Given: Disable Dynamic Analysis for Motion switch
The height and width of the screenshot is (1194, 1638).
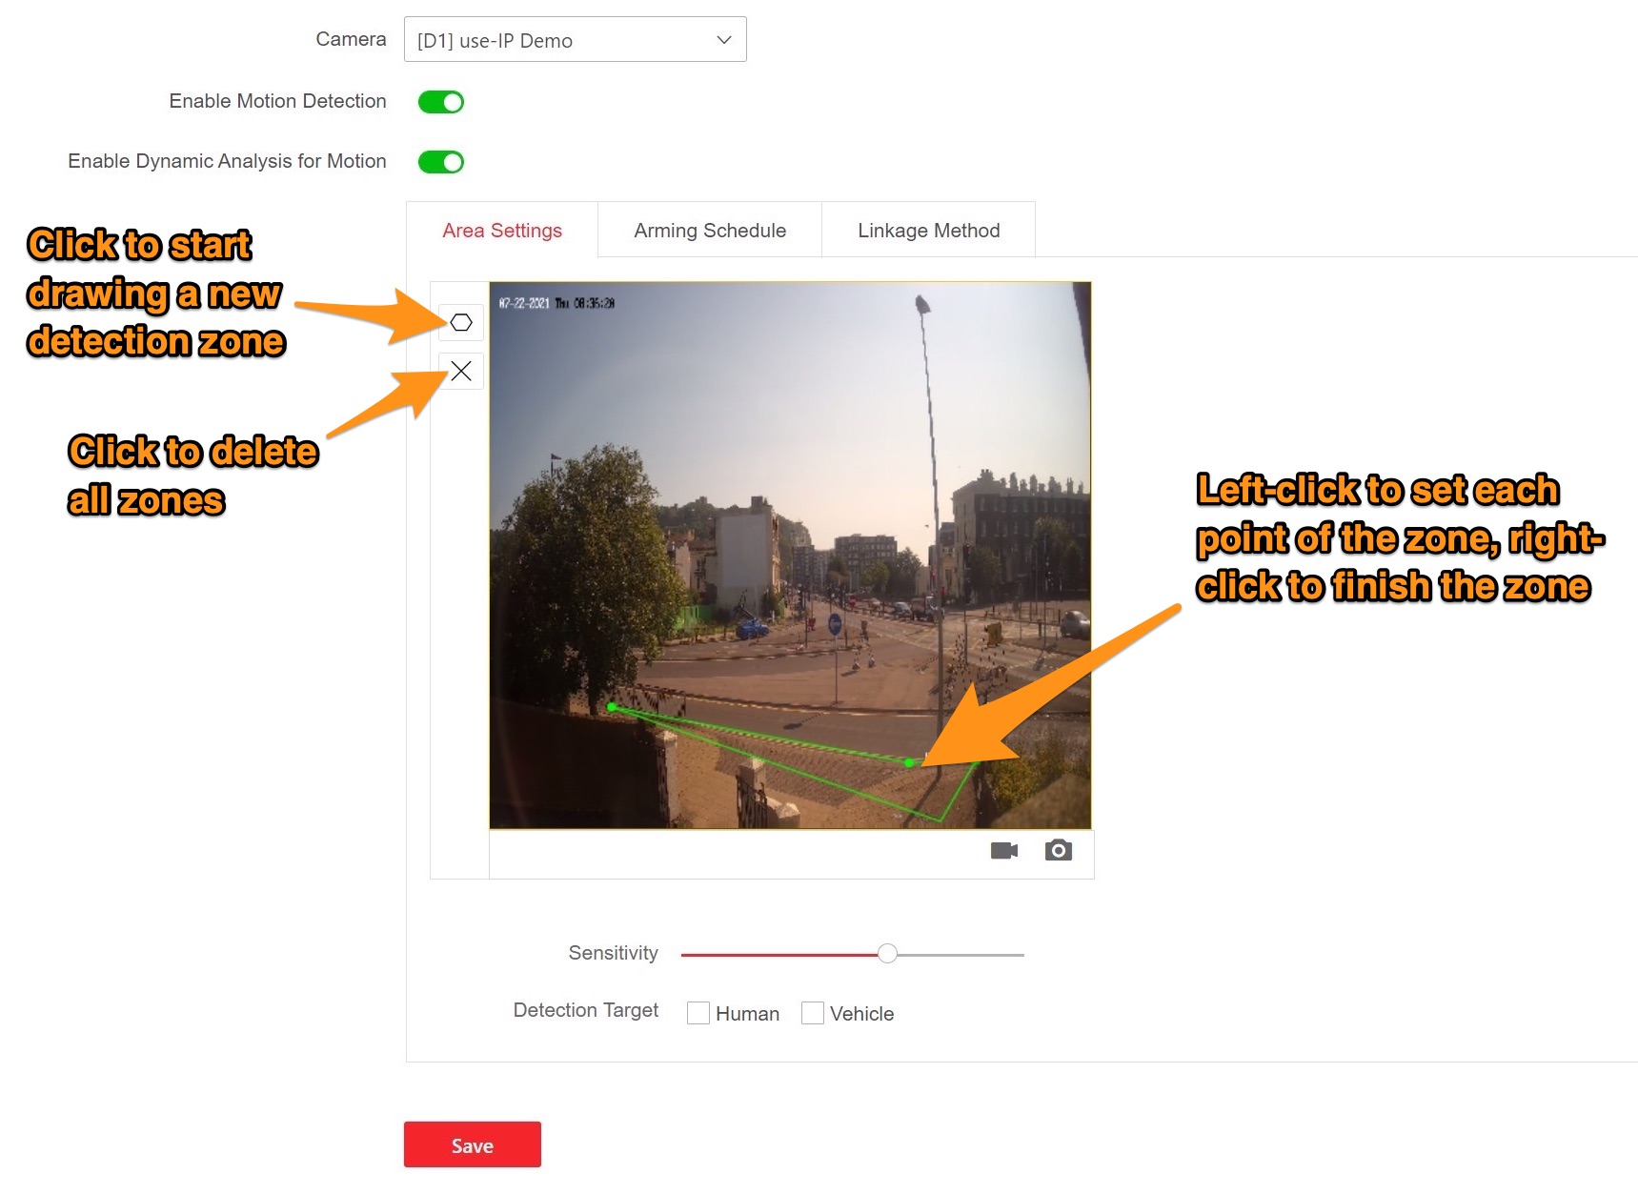Looking at the screenshot, I should point(441,162).
